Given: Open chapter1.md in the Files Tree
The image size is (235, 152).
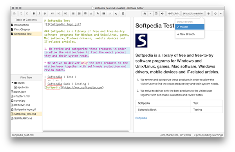Looking at the screenshot, I should point(26,96).
